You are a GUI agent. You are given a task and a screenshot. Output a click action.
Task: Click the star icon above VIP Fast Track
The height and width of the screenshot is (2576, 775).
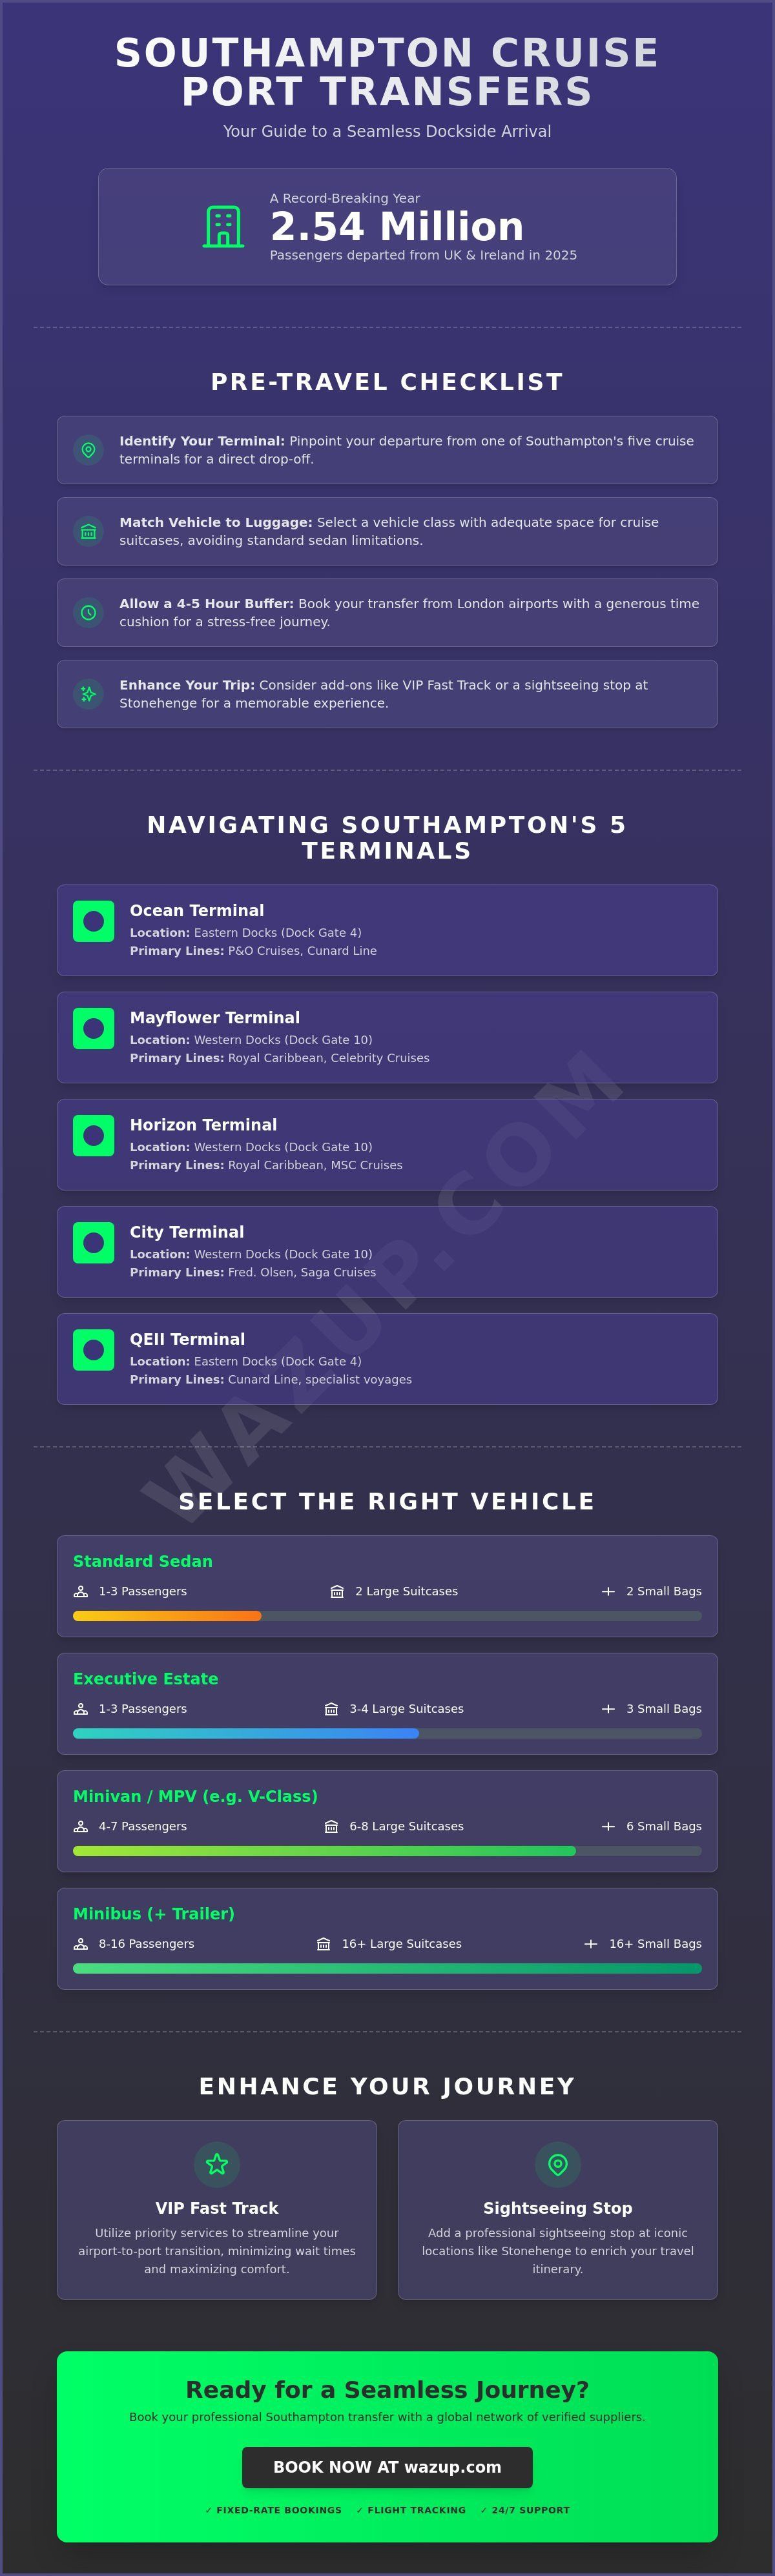pos(217,2164)
